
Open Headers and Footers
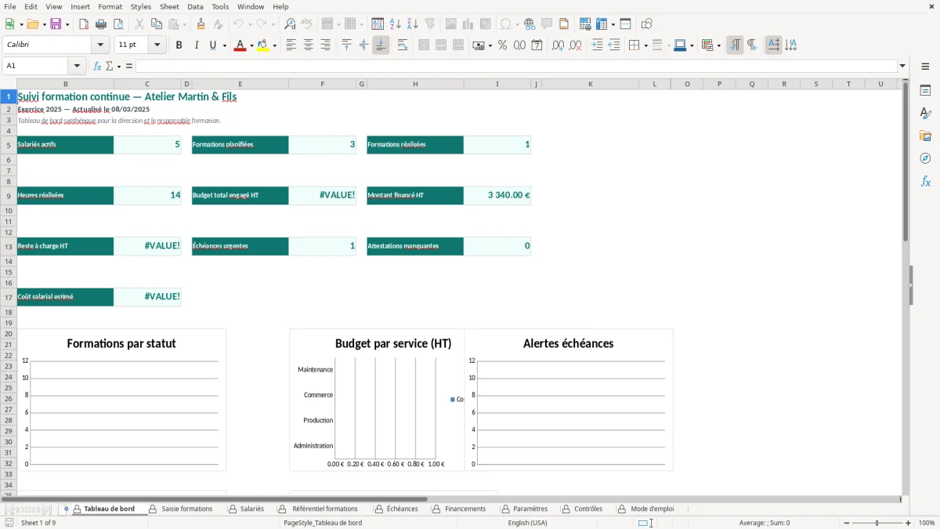[x=564, y=24]
